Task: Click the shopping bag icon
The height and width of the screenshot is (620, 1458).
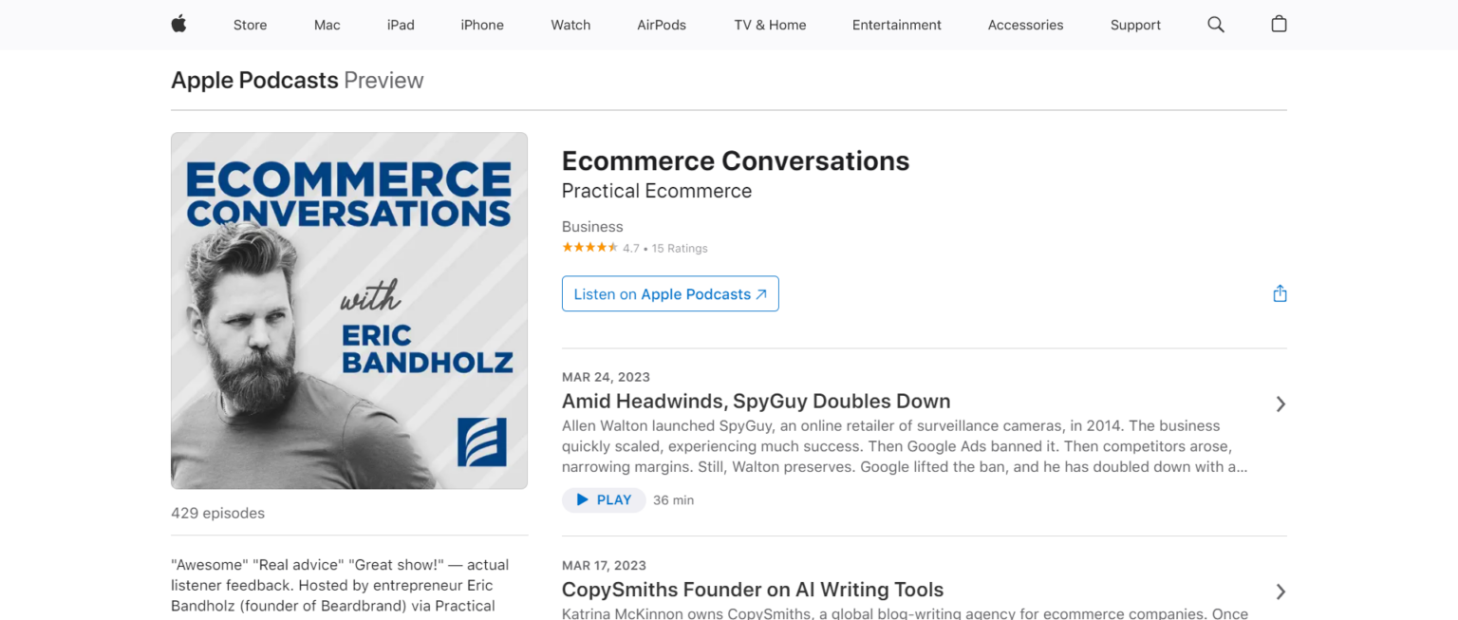Action: pyautogui.click(x=1279, y=25)
